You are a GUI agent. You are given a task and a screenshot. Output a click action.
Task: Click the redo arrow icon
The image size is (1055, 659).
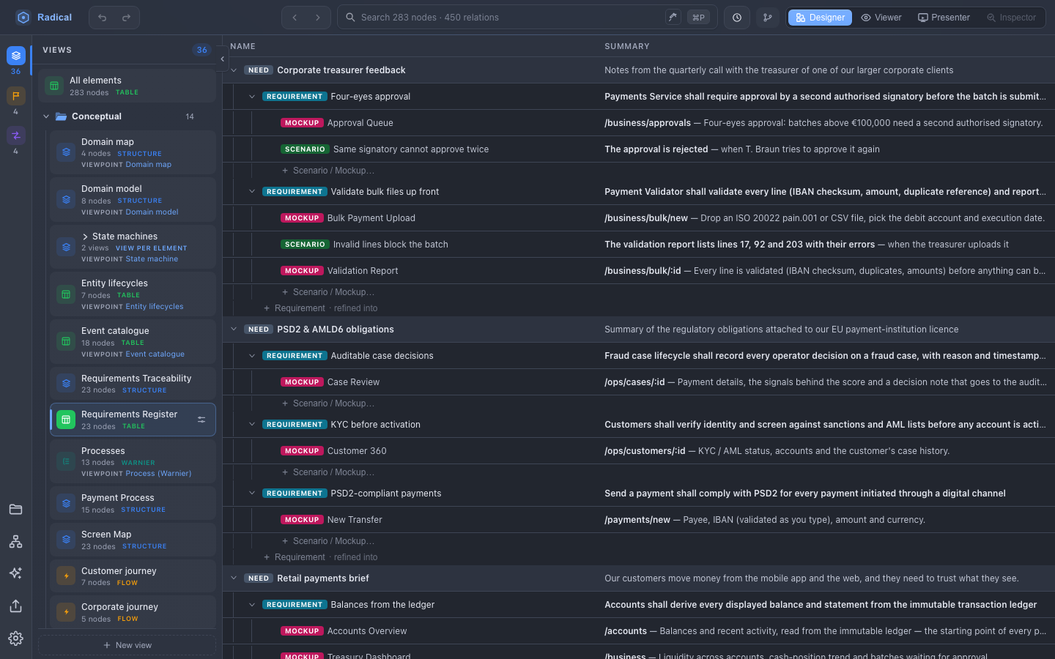point(126,18)
